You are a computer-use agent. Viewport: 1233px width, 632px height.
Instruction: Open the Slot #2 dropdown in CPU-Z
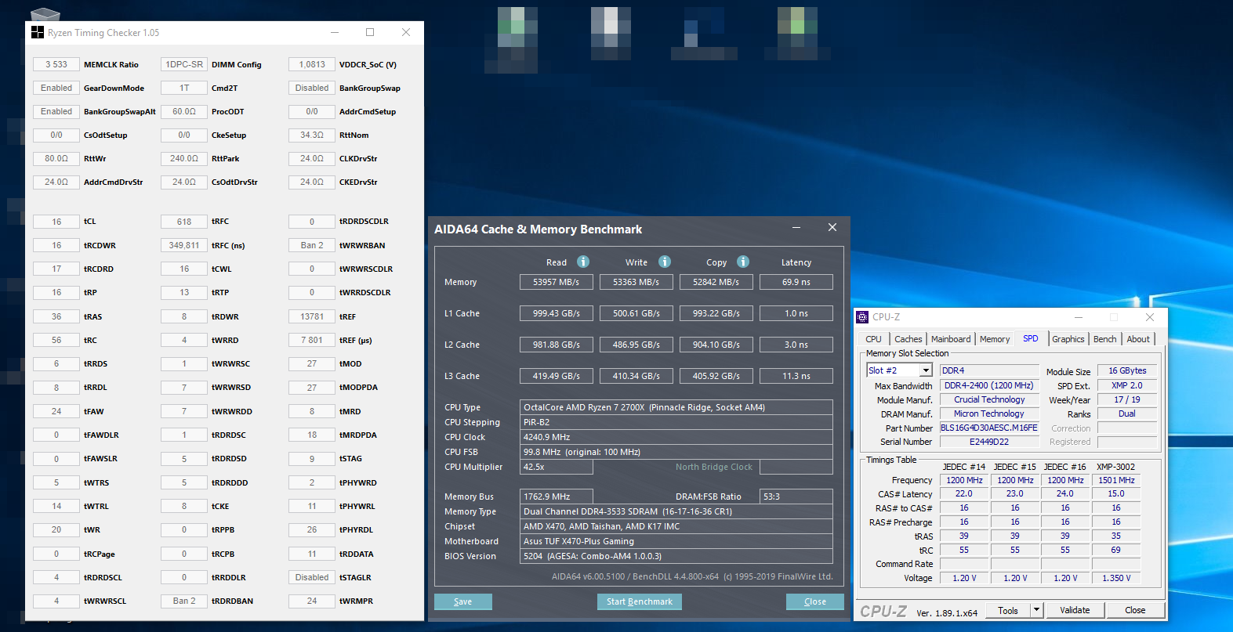tap(926, 370)
